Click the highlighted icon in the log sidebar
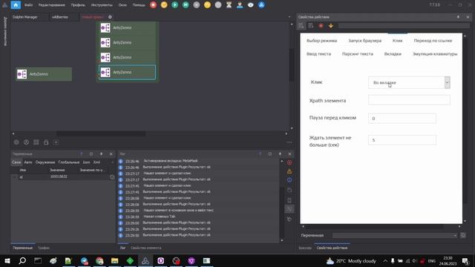Image resolution: width=475 pixels, height=267 pixels. tap(289, 209)
